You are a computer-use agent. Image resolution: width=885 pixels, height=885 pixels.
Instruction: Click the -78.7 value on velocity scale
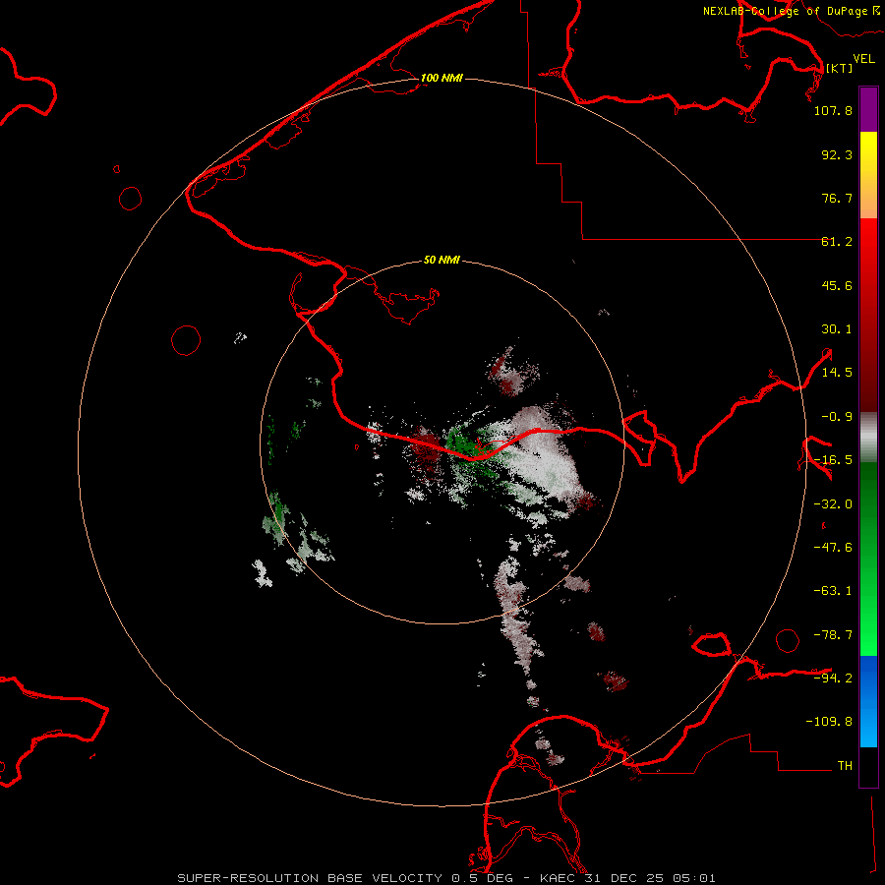[x=833, y=635]
